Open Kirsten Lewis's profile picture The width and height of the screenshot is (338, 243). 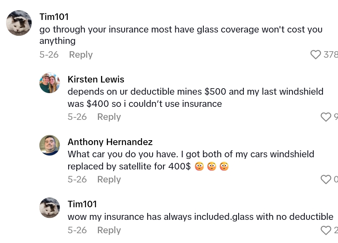[50, 83]
